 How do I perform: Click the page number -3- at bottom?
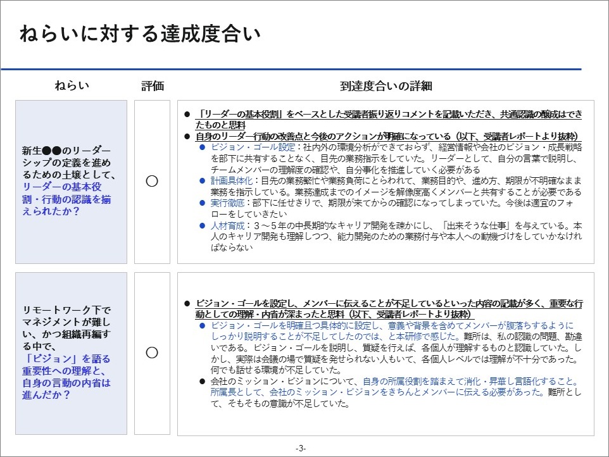point(301,448)
